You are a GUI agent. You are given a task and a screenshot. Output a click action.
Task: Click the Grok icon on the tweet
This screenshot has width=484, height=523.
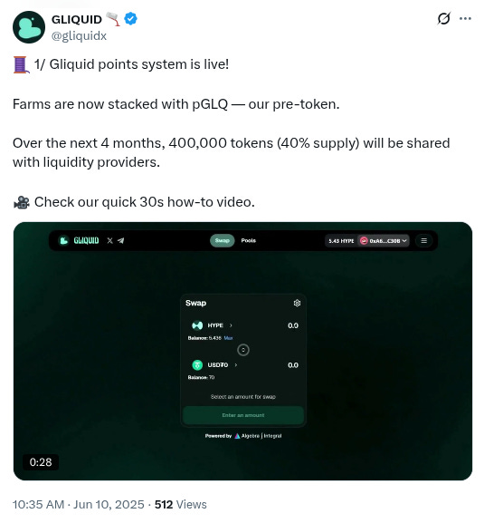coord(443,18)
